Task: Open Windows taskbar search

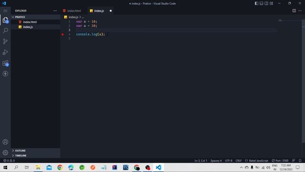Action: [16, 167]
